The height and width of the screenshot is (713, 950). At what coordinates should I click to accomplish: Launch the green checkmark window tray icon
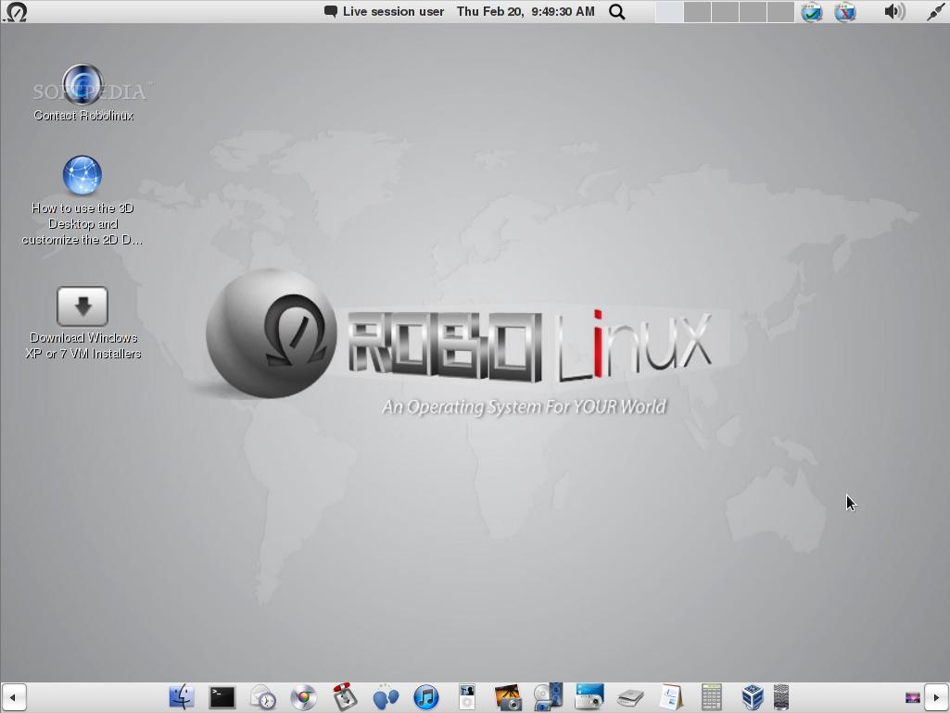811,11
